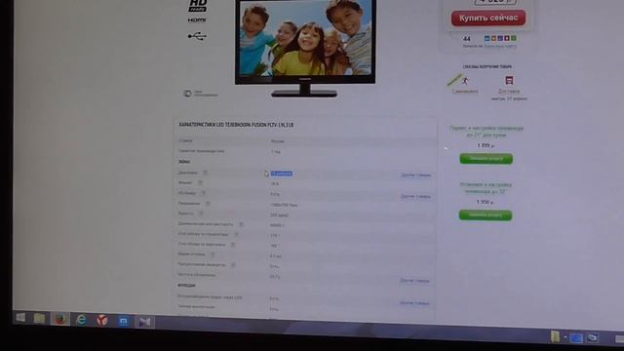Click the first blue social share icon
This screenshot has width=624, height=351.
tap(487, 38)
